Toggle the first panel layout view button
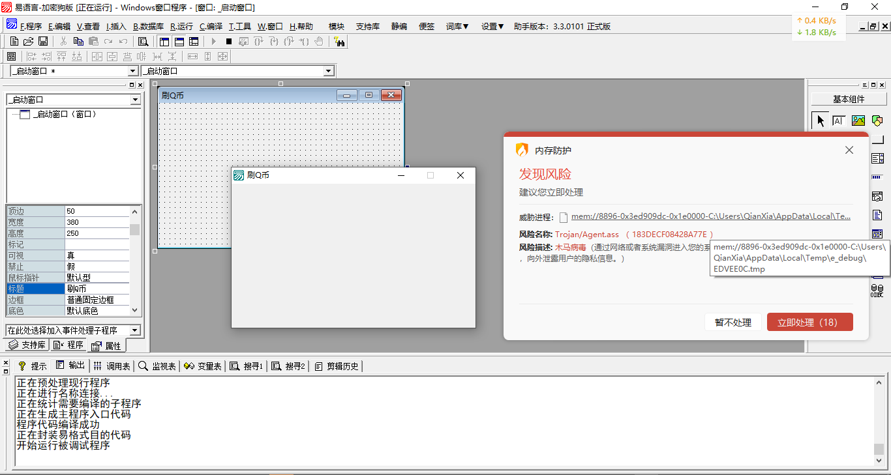891x475 pixels. tap(164, 41)
